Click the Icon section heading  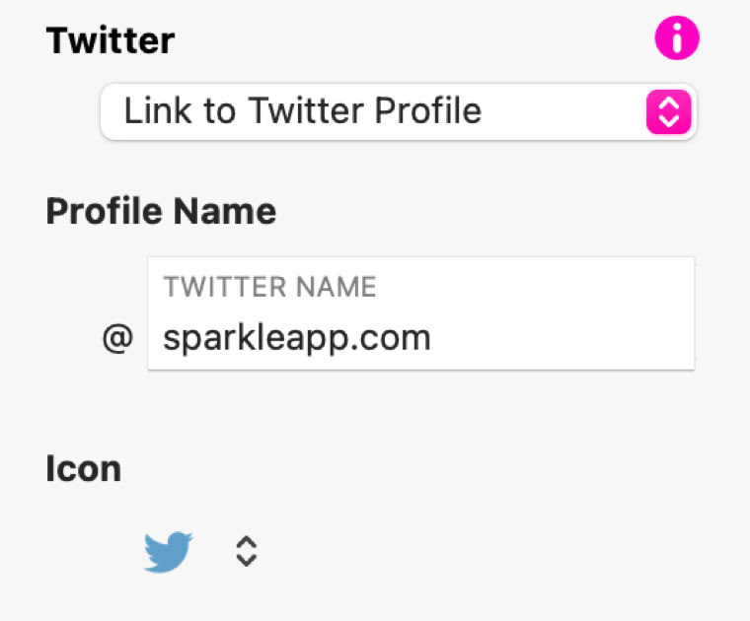(84, 468)
